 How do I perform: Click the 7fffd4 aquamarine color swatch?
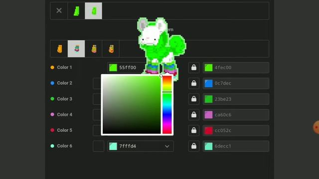coord(113,146)
